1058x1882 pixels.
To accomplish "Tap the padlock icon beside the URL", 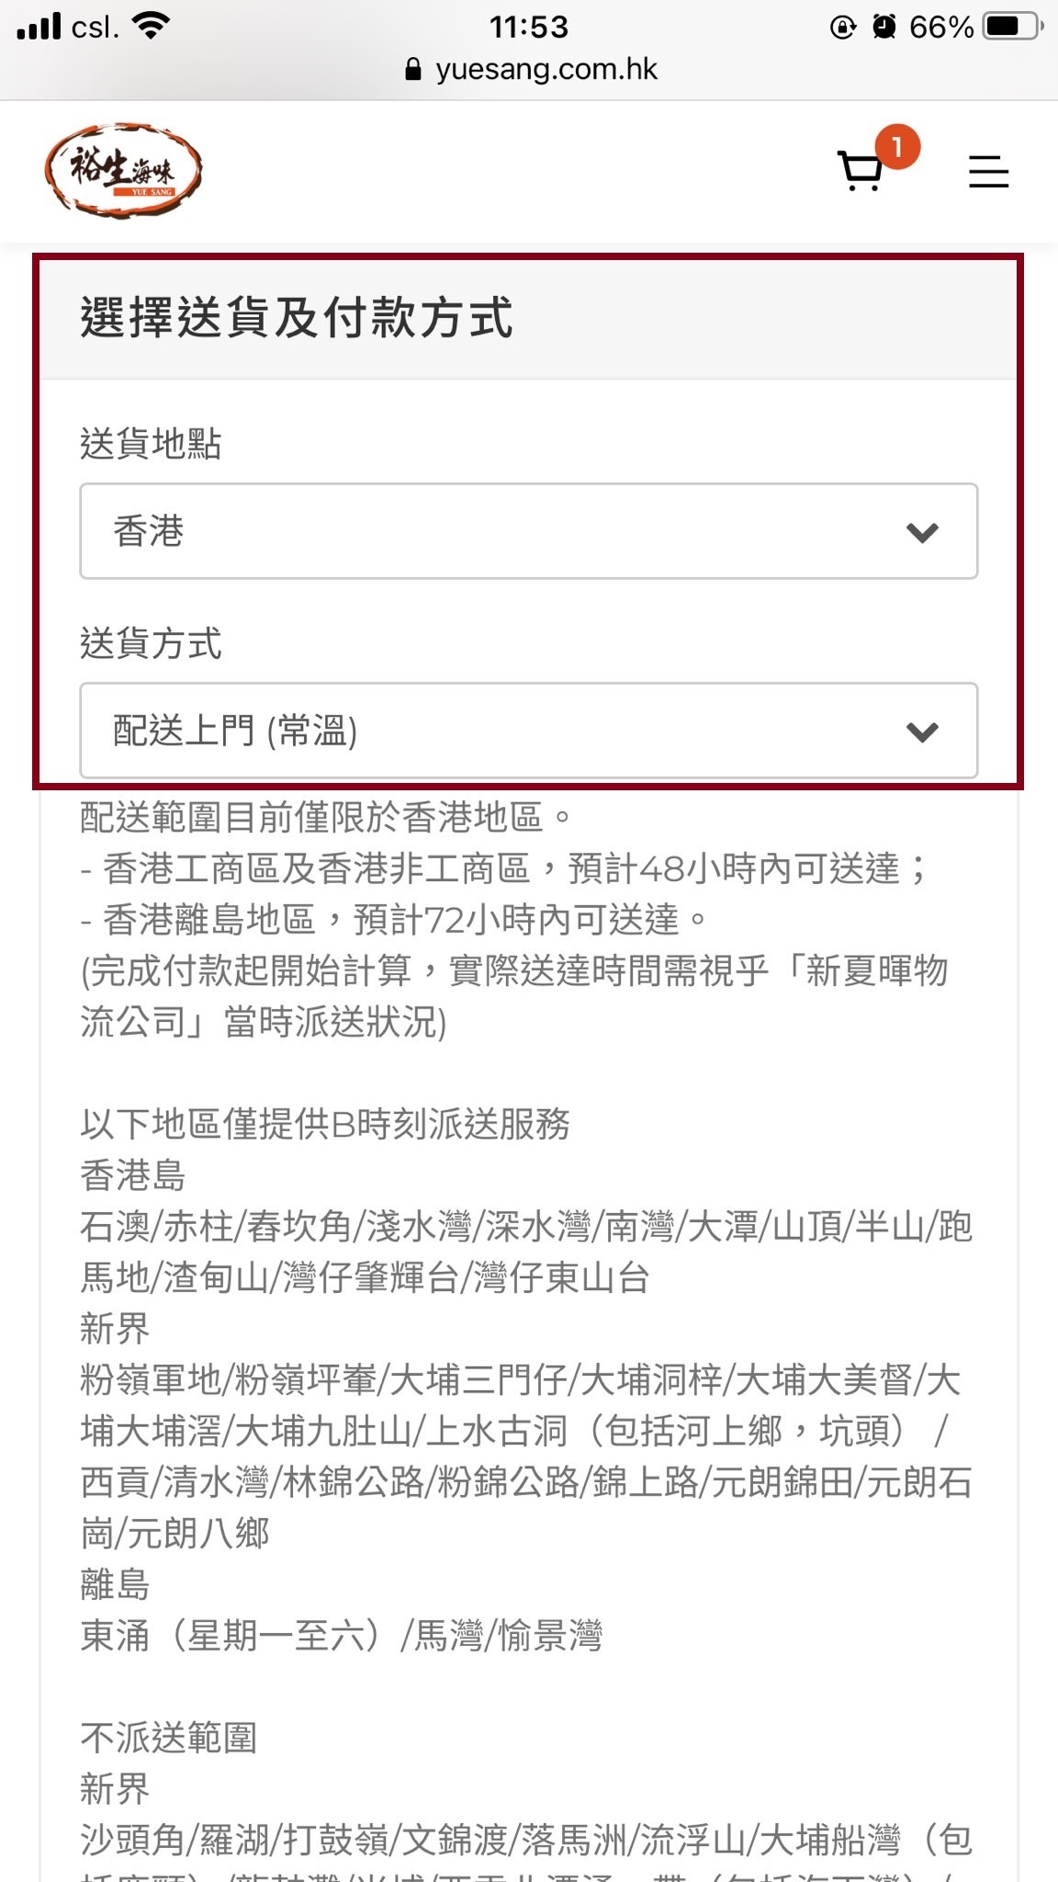I will tap(413, 70).
